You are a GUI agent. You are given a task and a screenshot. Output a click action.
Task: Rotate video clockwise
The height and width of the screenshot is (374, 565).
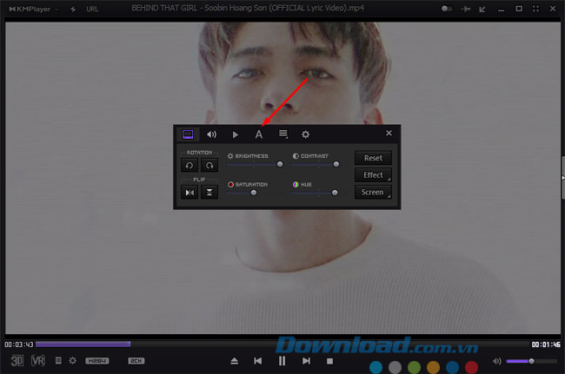209,166
